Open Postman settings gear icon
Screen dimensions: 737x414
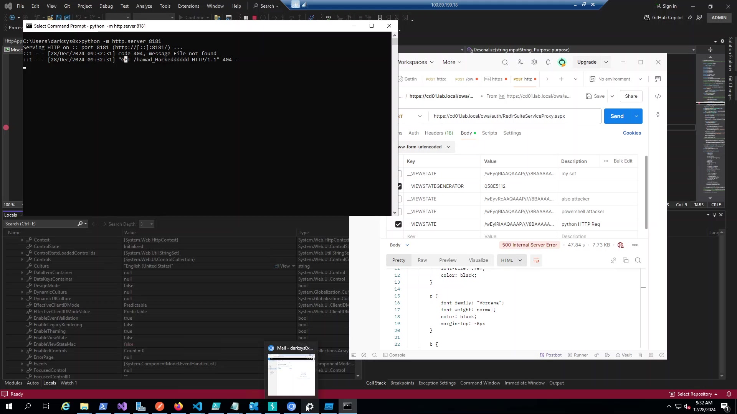coord(534,62)
